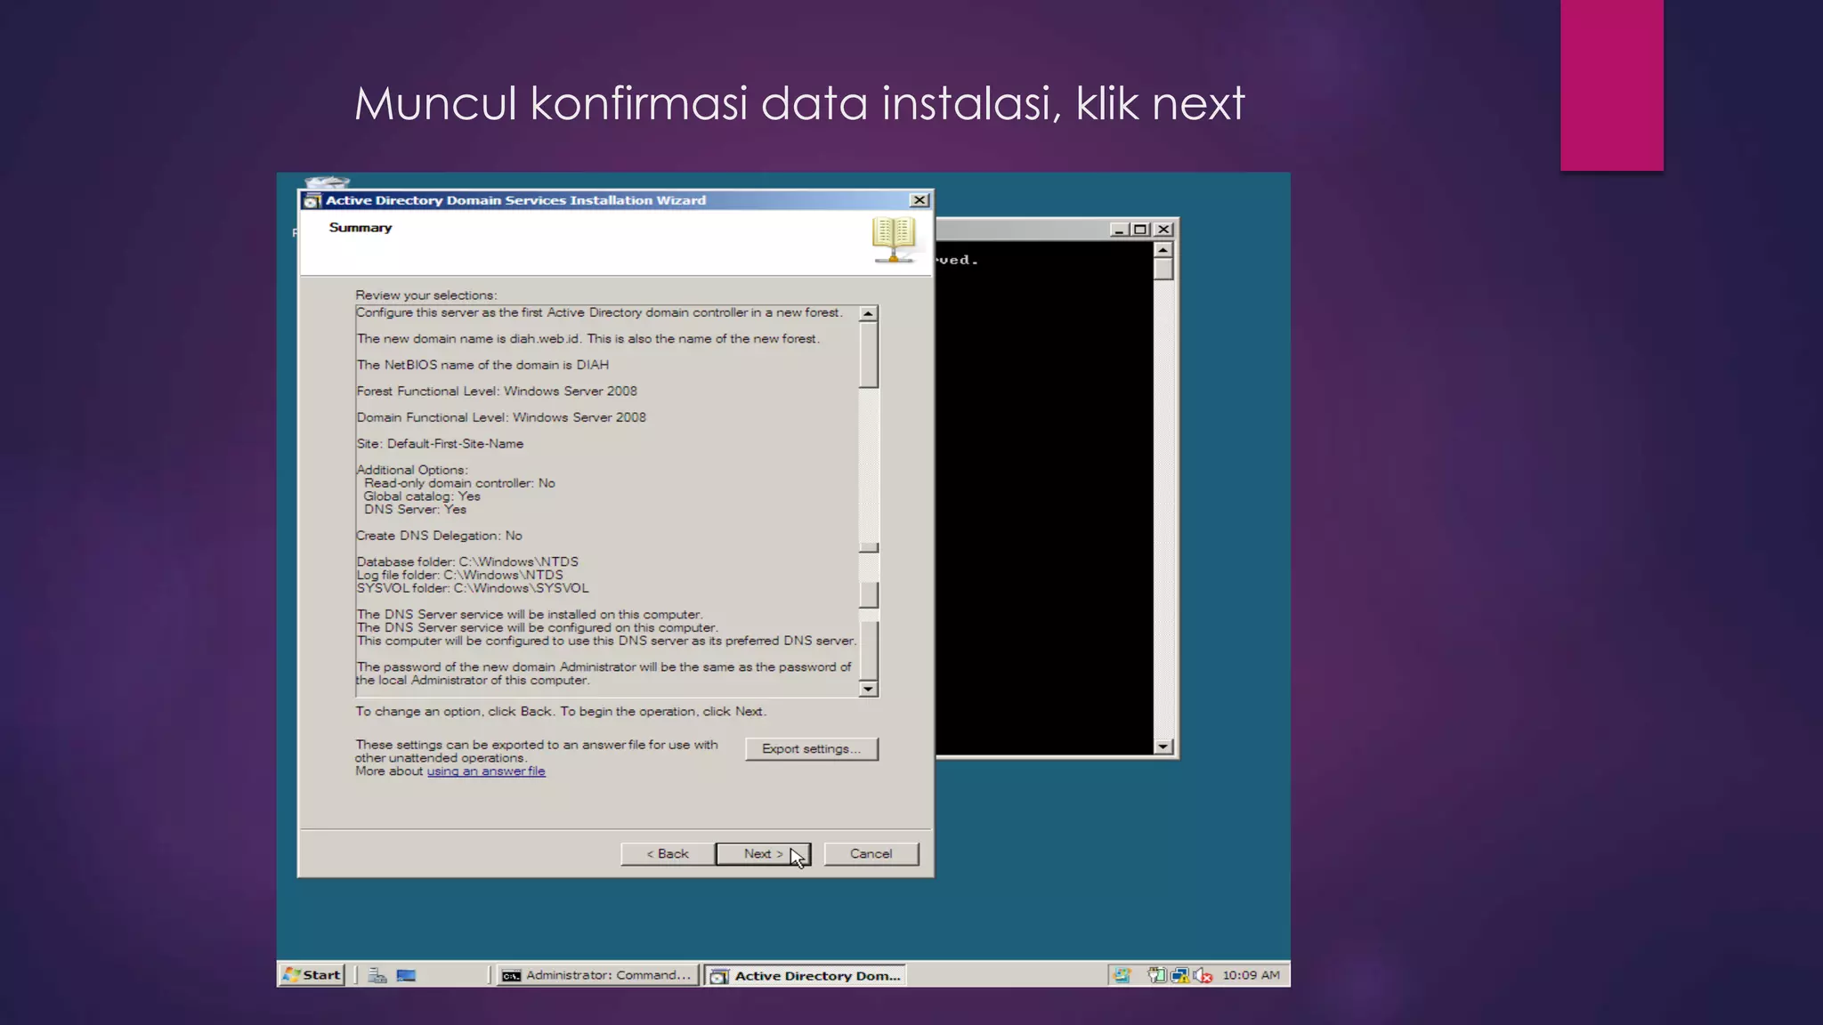Close the Active Directory wizard window

[920, 200]
